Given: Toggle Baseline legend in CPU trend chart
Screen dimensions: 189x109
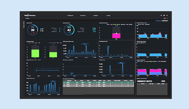Looking at the screenshot, I should coord(147,24).
